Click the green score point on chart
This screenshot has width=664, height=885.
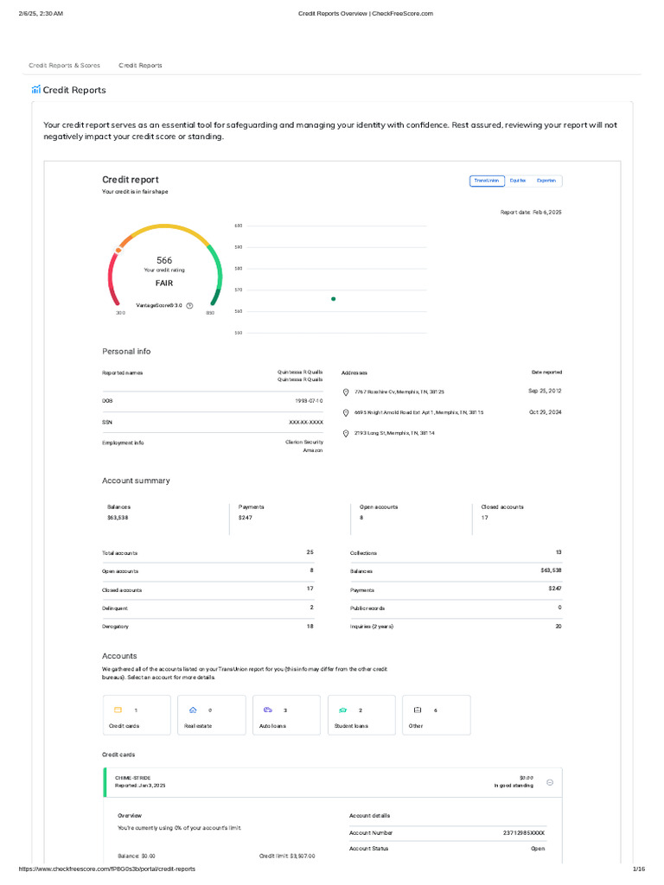(x=333, y=299)
